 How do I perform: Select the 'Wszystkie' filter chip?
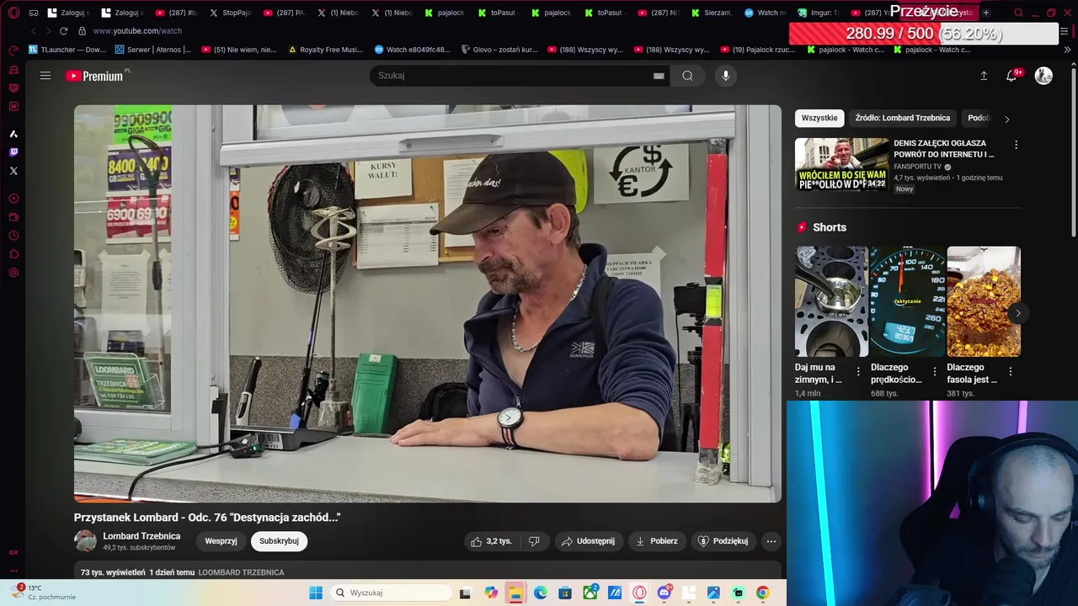(x=819, y=118)
